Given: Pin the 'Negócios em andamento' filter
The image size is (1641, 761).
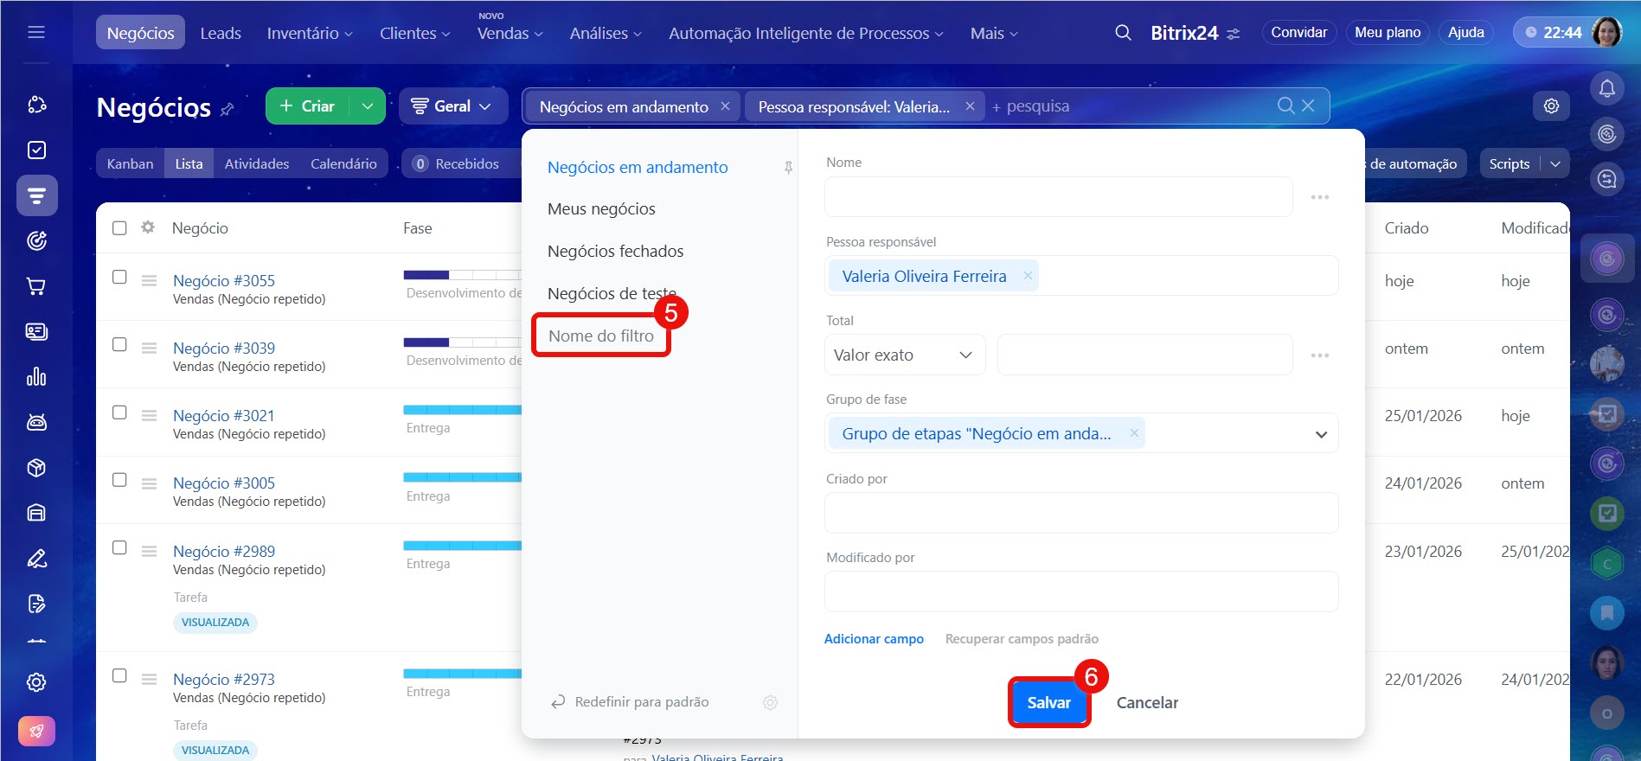Looking at the screenshot, I should pyautogui.click(x=788, y=168).
